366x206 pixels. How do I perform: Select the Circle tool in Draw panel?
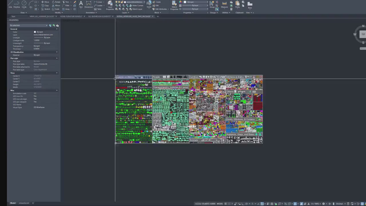tap(24, 4)
